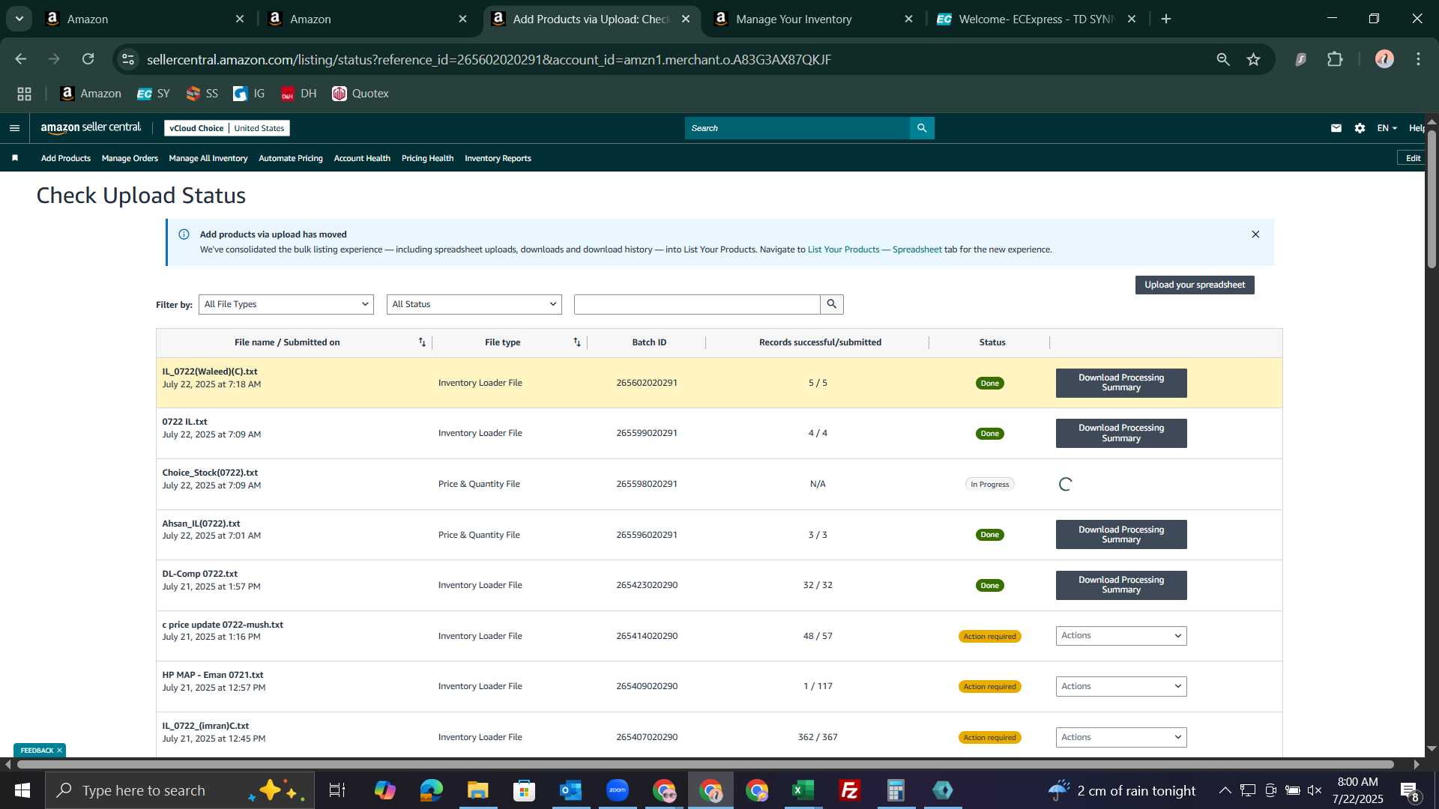
Task: Open Account Health menu item
Action: pyautogui.click(x=362, y=158)
